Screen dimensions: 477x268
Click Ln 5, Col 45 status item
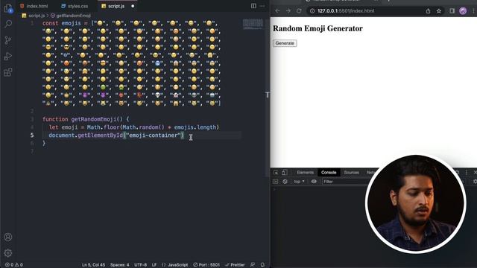click(93, 265)
